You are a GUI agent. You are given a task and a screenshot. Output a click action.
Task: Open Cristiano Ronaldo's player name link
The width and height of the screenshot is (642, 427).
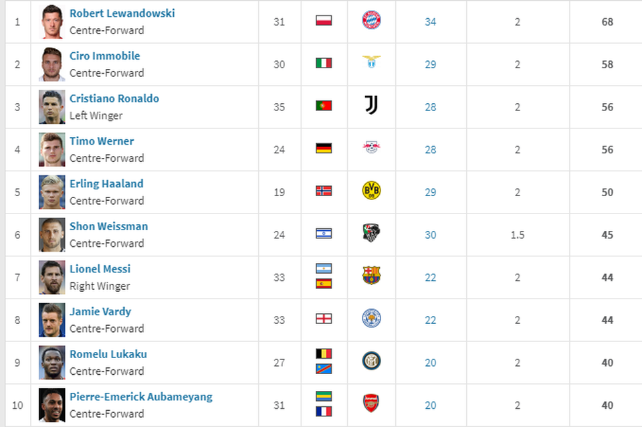click(x=114, y=98)
